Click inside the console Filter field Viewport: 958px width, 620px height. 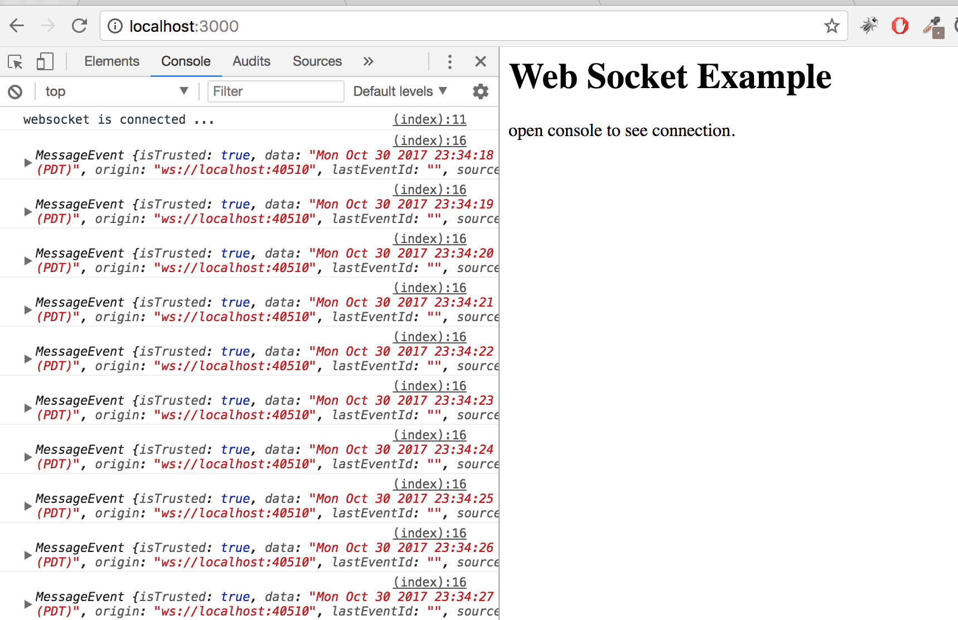[275, 91]
